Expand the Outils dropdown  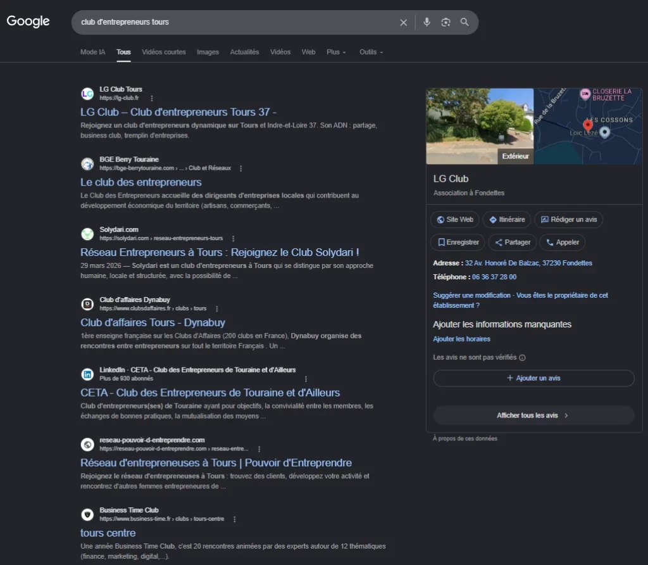371,52
